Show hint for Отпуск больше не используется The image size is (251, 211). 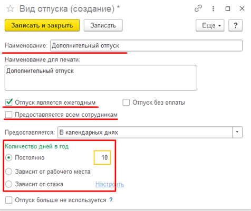[111, 200]
